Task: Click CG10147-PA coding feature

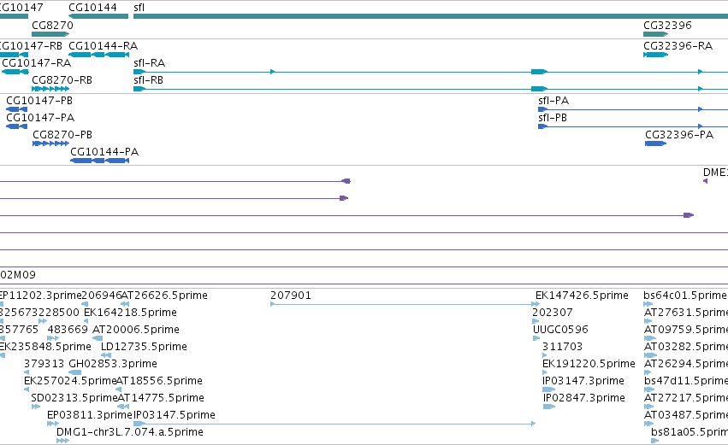Action: click(x=17, y=126)
